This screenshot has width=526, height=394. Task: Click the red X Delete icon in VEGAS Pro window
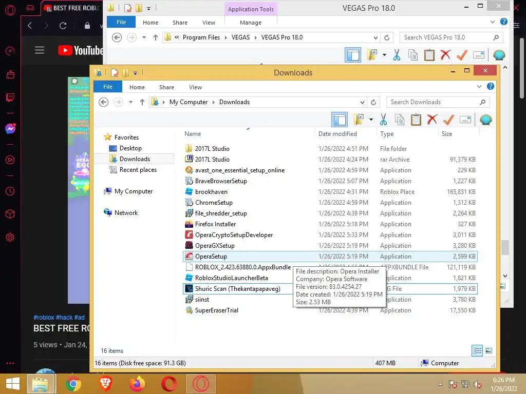pos(445,54)
